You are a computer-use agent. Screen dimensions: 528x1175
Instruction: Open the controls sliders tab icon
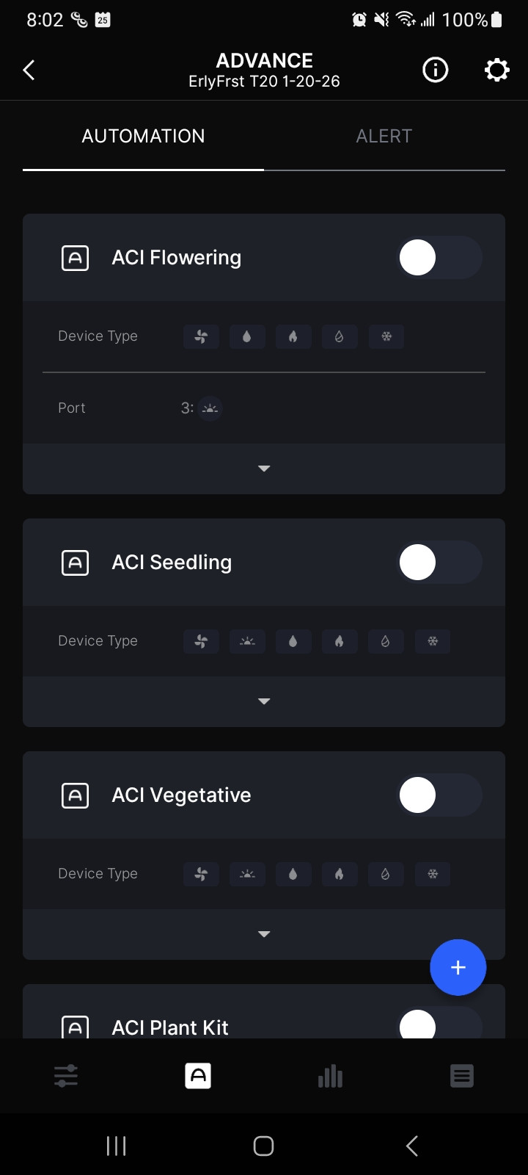pyautogui.click(x=66, y=1077)
